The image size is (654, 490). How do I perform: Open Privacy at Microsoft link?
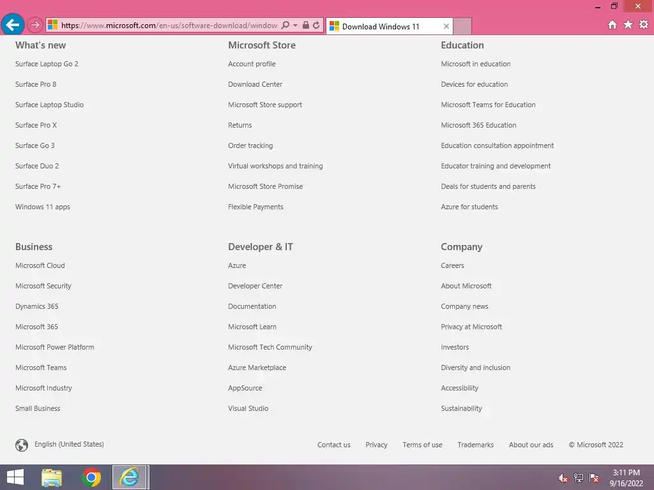tap(471, 327)
